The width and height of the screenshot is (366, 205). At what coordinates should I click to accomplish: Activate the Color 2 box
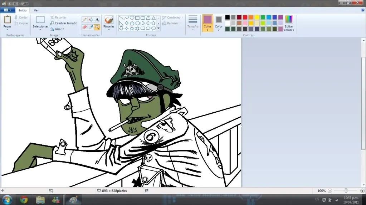(x=219, y=23)
